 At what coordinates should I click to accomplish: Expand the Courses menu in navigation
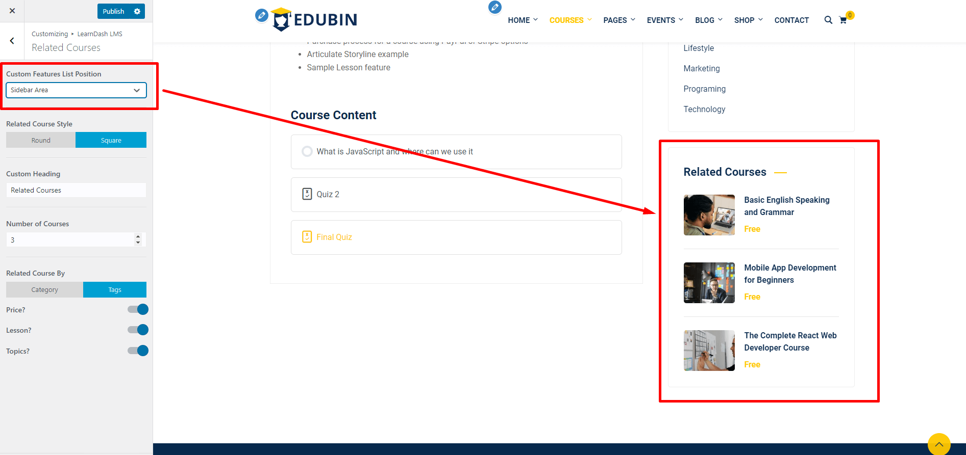570,20
